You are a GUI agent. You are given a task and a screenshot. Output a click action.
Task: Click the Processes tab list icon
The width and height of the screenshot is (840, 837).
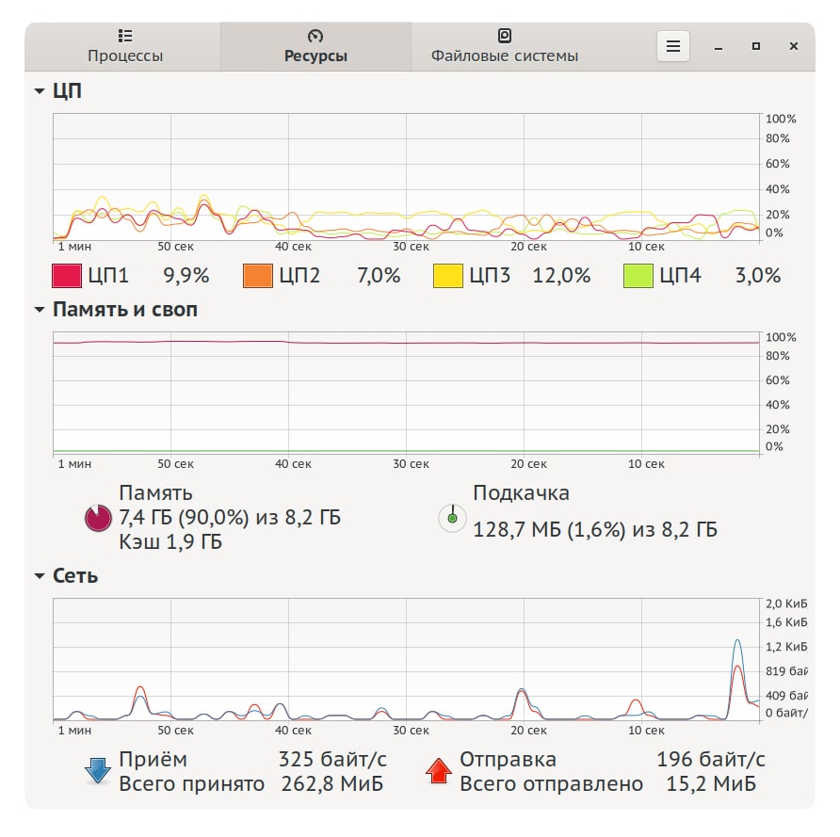coord(125,36)
